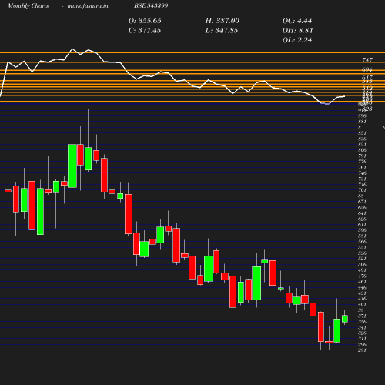This screenshot has height=385, width=385.
Task: Click the "OL: 2.24" value
Action: (297, 40)
